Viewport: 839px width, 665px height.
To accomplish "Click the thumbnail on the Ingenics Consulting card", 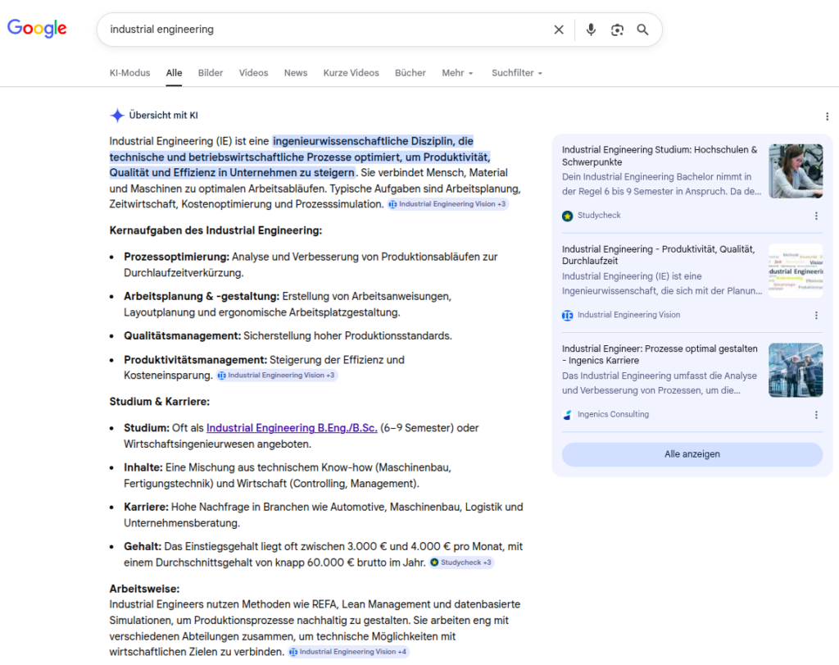I will [x=795, y=370].
